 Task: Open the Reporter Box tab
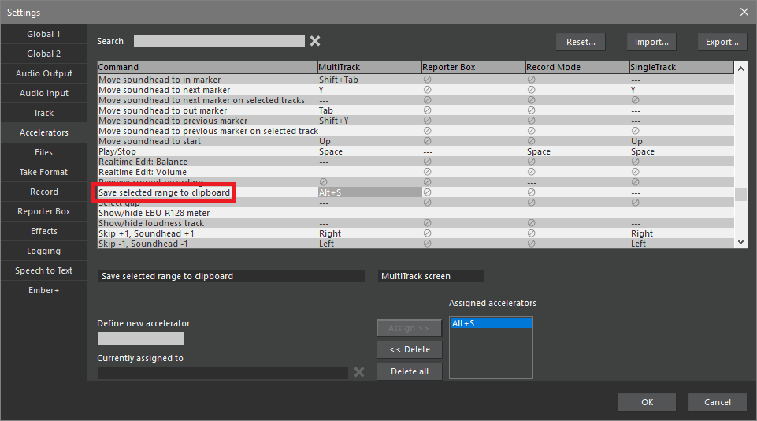pos(44,211)
